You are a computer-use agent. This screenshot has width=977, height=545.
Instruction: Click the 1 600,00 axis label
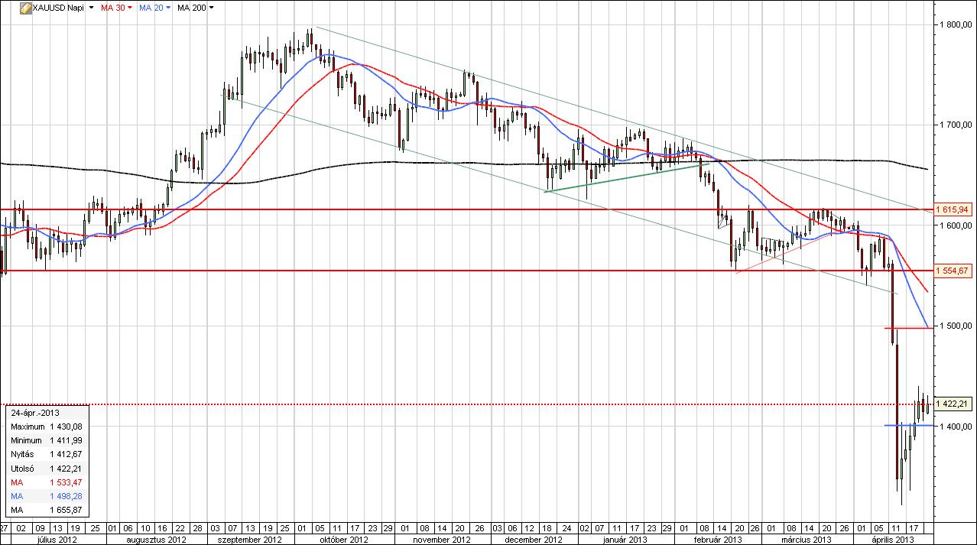pyautogui.click(x=955, y=225)
